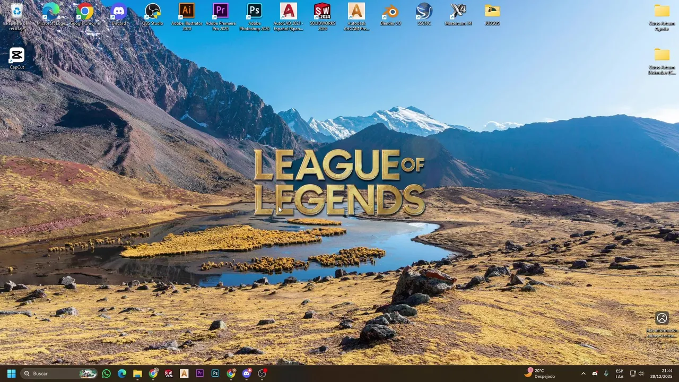Viewport: 679px width, 382px height.
Task: Open Microsoft Edge from the taskbar
Action: point(122,374)
